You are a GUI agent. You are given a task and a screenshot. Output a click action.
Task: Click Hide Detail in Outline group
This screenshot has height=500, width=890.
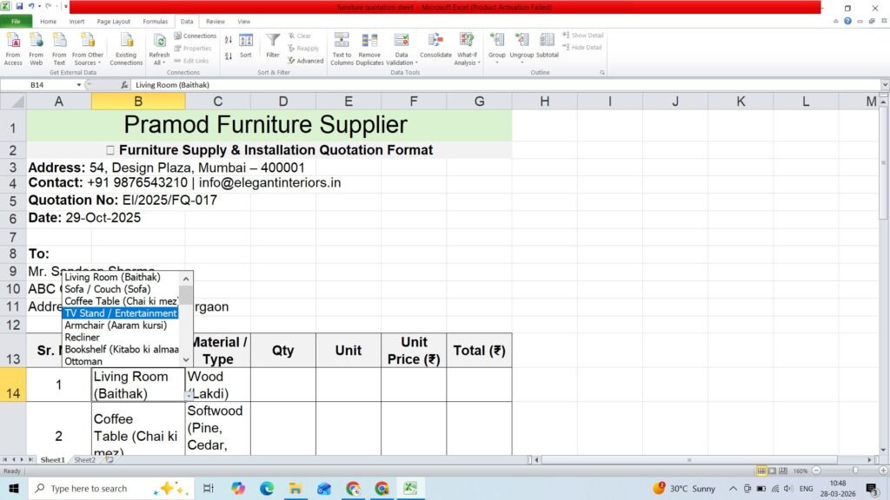[x=581, y=48]
